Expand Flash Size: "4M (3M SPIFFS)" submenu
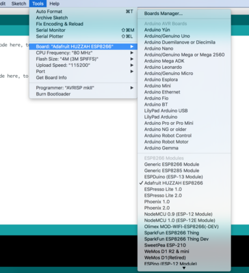 pos(83,59)
